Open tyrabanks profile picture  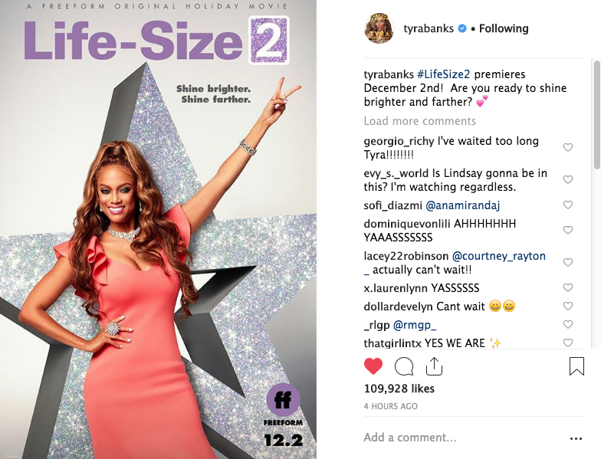click(379, 28)
